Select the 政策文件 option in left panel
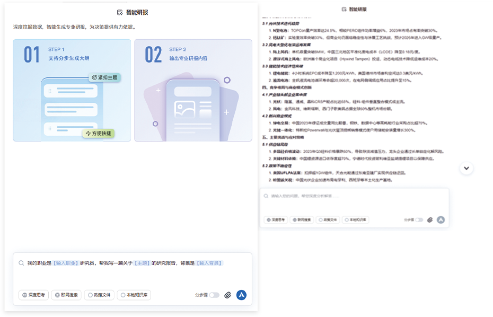The height and width of the screenshot is (317, 493). click(x=99, y=295)
